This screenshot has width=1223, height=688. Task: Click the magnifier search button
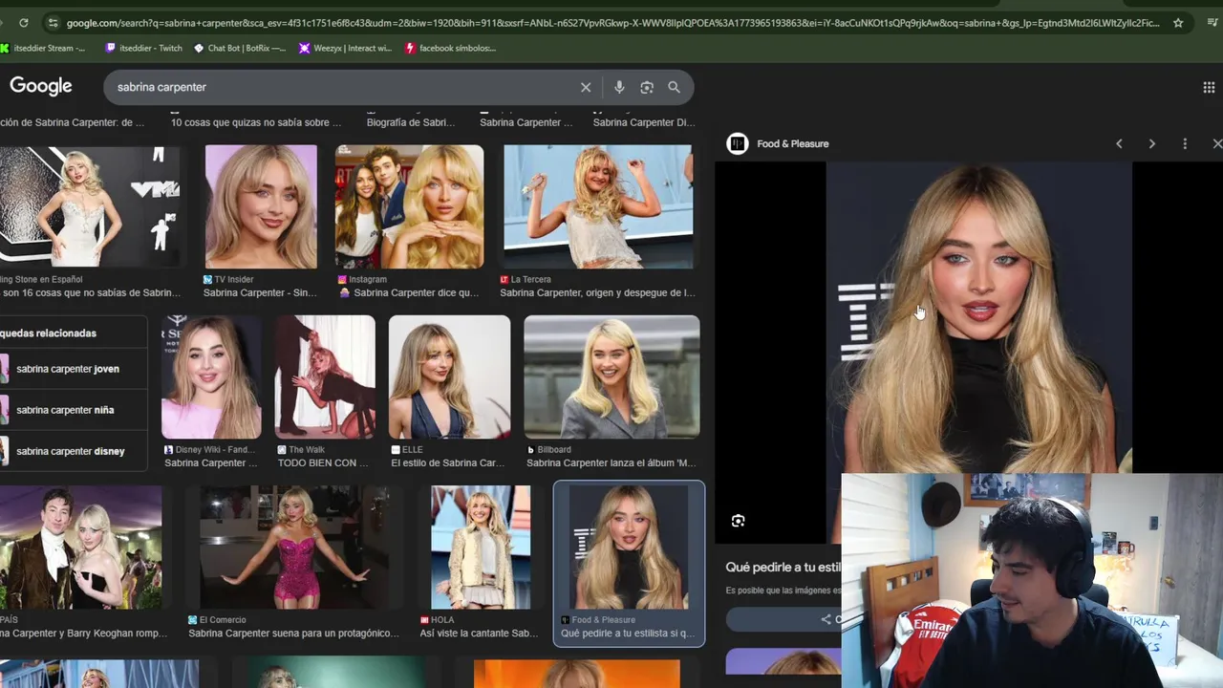[674, 87]
